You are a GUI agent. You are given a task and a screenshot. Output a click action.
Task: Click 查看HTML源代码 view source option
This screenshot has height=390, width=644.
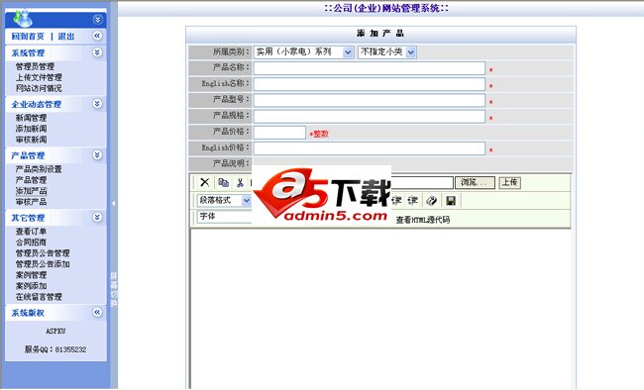point(423,220)
